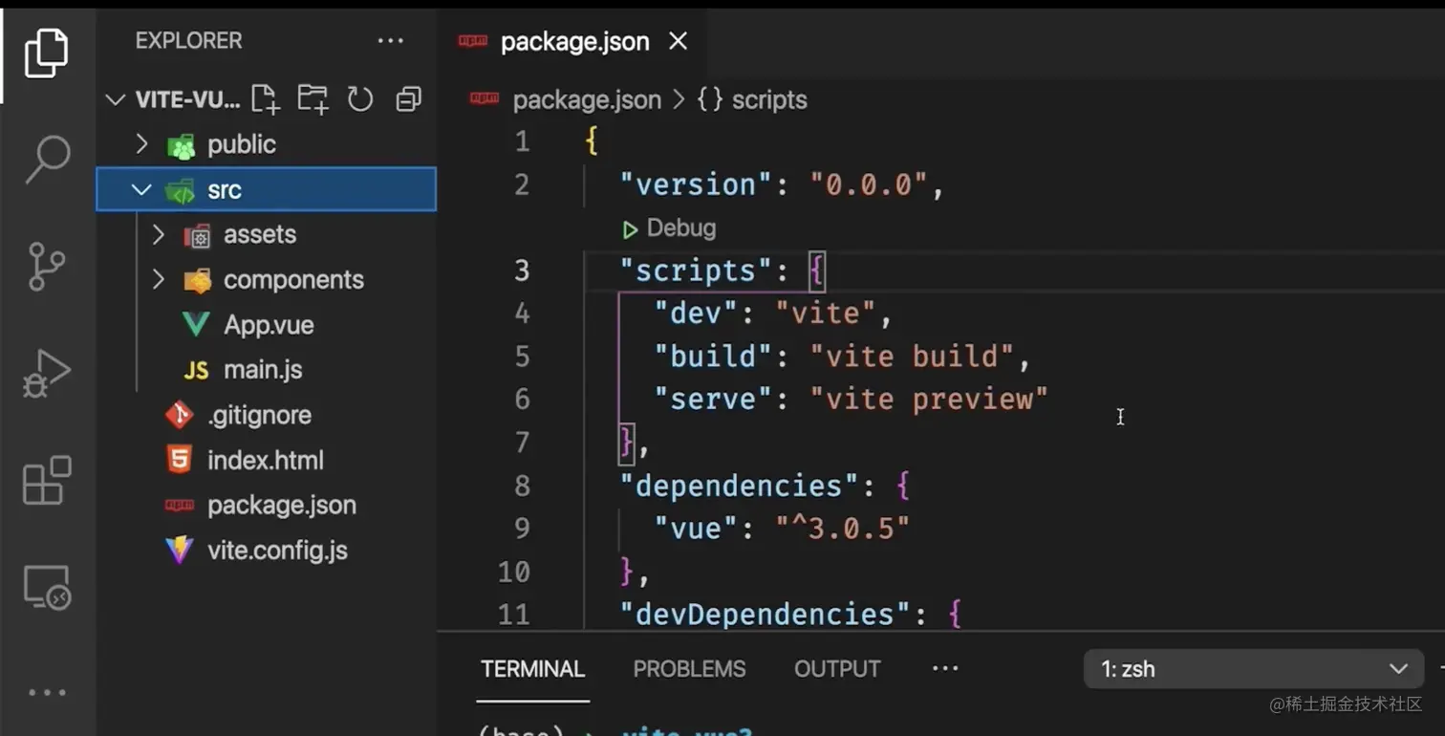Viewport: 1445px width, 736px height.
Task: Close the package.json editor tab
Action: tap(678, 41)
